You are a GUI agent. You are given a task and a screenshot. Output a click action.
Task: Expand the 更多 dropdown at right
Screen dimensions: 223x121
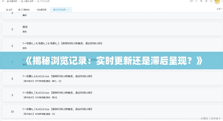219,9
